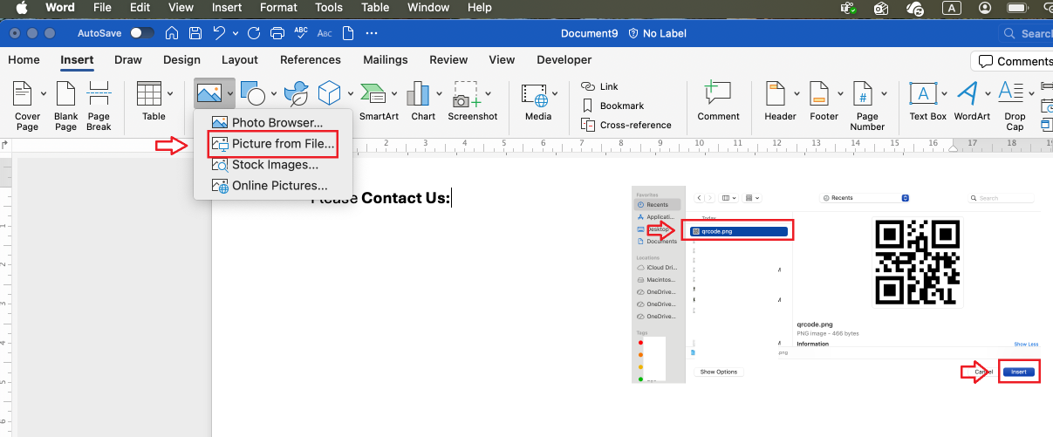1053x437 pixels.
Task: Click the Shapes icon
Action: pos(253,93)
